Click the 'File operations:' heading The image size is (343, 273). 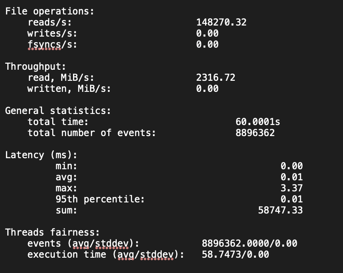(x=50, y=11)
